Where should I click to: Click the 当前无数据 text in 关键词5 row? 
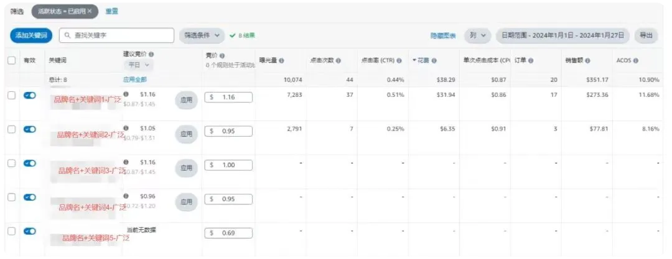click(x=141, y=230)
